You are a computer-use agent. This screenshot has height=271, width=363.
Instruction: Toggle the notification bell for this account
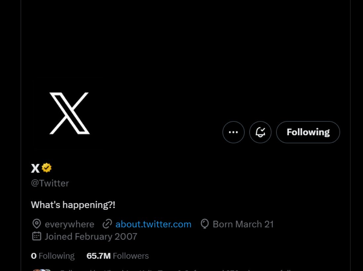pos(260,132)
